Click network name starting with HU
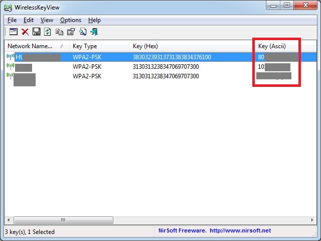This screenshot has height=241, width=321. pyautogui.click(x=38, y=57)
